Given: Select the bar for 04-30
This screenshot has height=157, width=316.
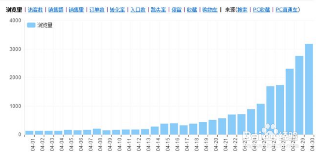Looking at the screenshot, I should 309,89.
